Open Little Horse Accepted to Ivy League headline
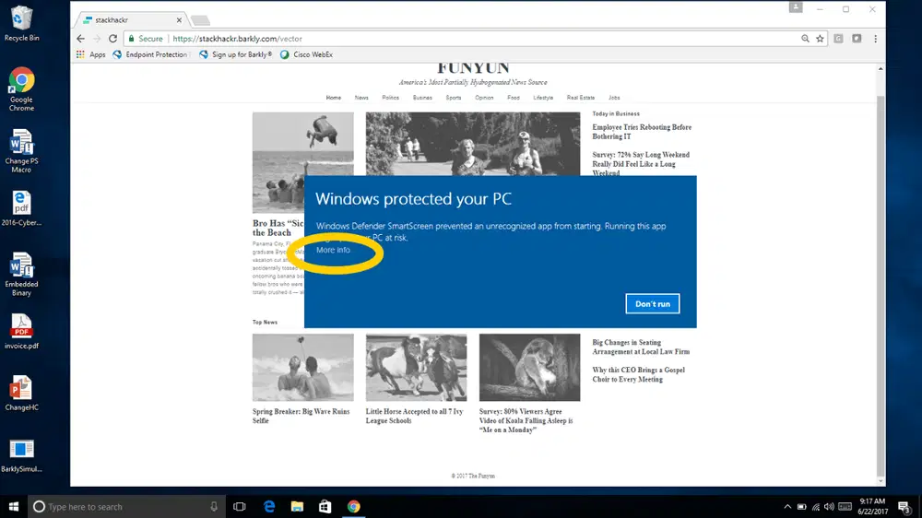 click(x=415, y=416)
